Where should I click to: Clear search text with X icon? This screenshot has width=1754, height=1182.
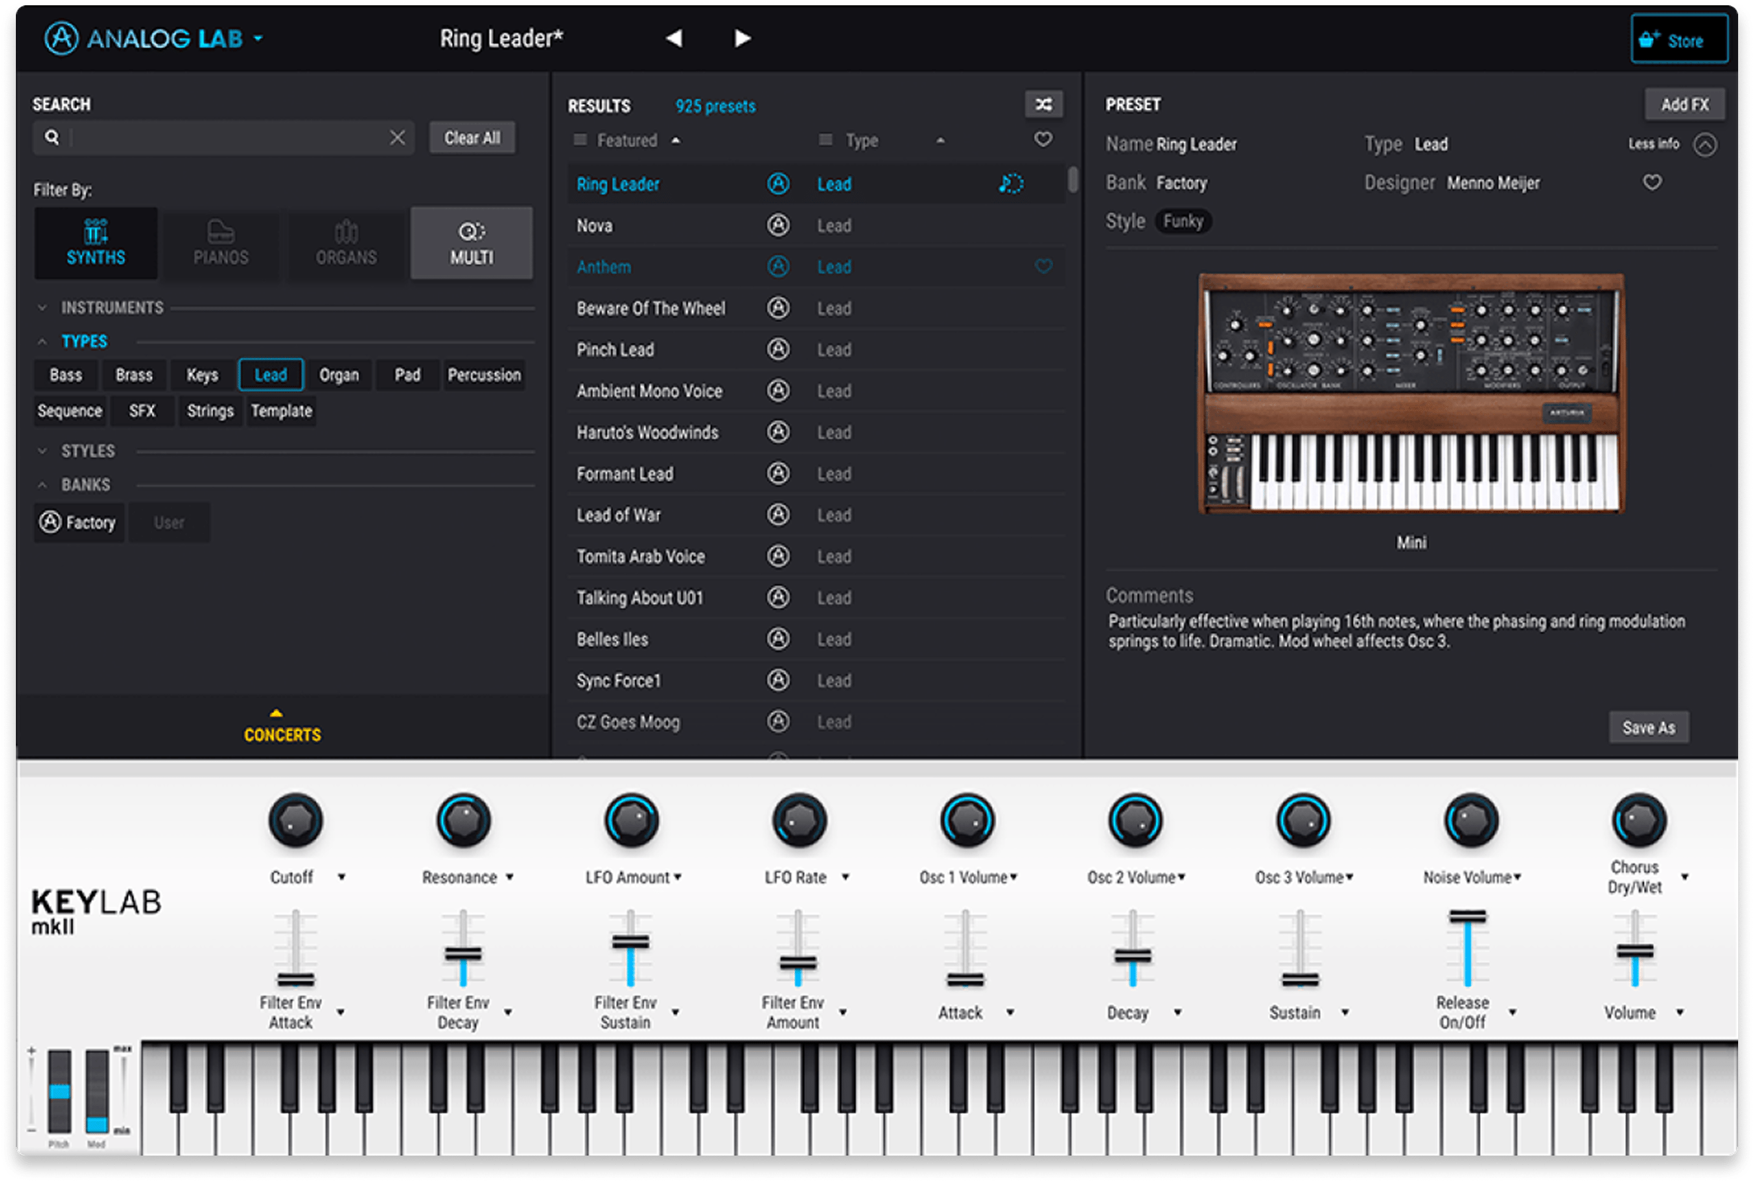click(x=397, y=138)
